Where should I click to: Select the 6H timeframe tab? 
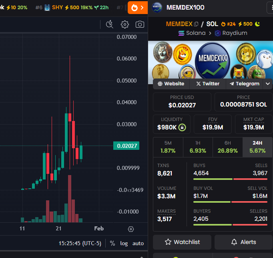pyautogui.click(x=227, y=147)
